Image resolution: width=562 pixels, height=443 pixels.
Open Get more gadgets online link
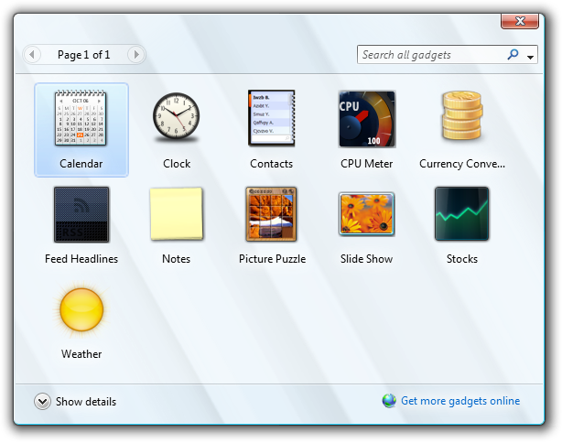point(460,401)
